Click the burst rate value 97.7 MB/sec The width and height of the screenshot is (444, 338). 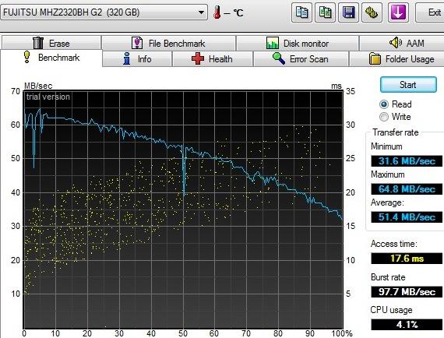tap(407, 292)
